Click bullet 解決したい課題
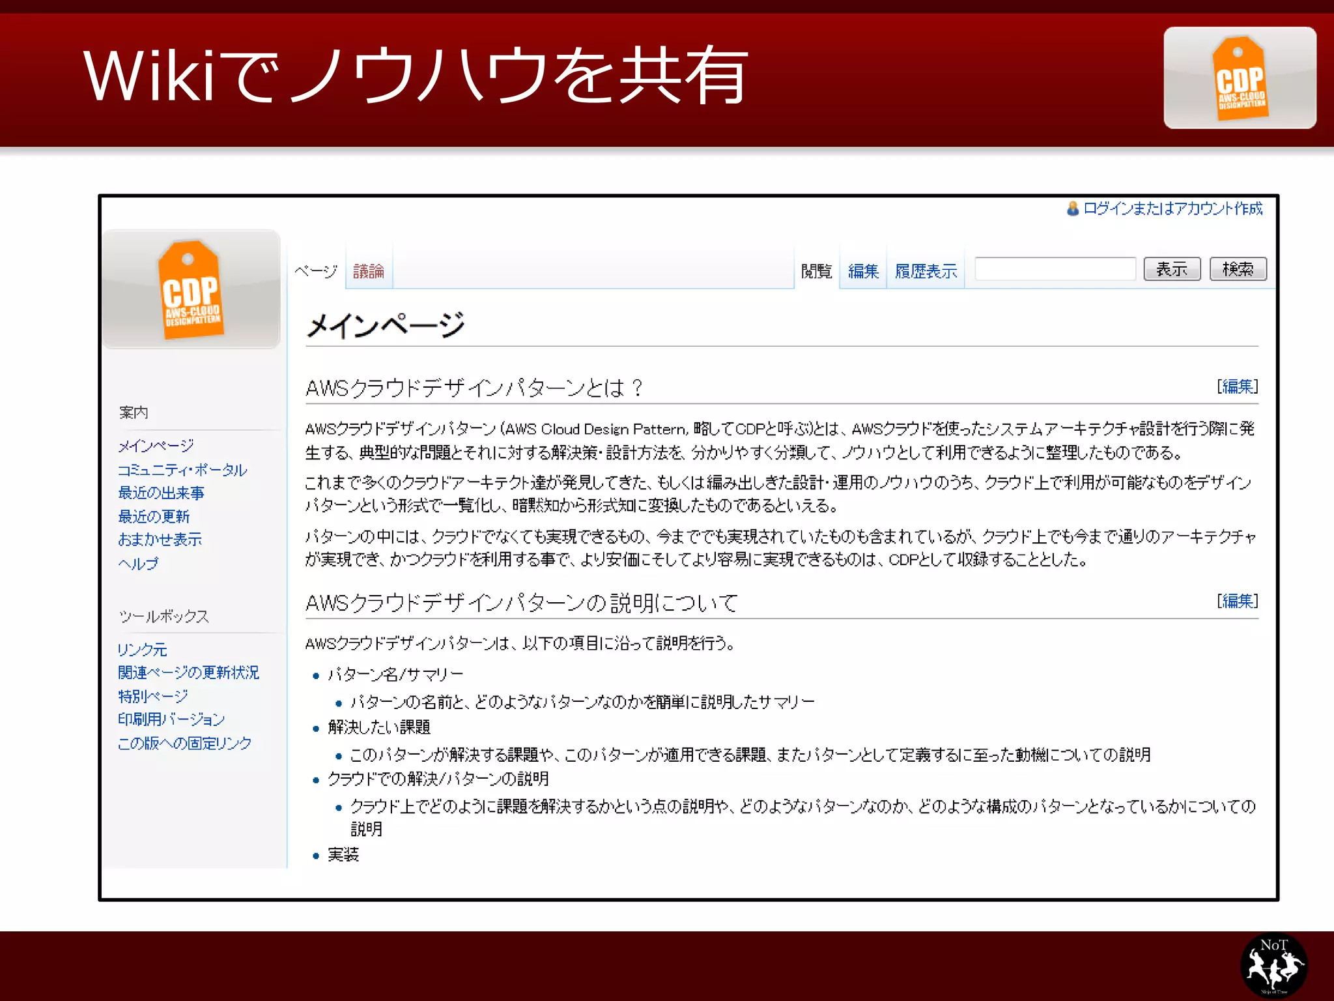Image resolution: width=1334 pixels, height=1001 pixels. pos(379,727)
